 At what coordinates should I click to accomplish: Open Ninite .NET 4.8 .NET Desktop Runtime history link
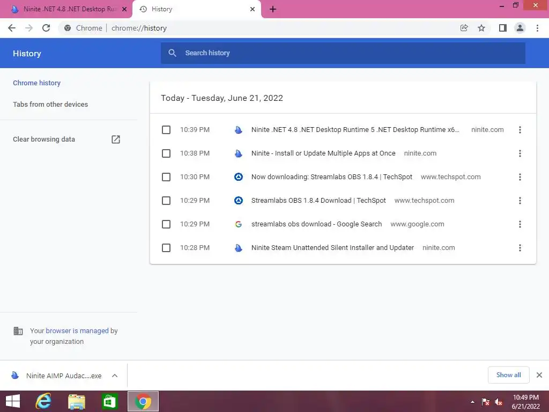tap(355, 130)
